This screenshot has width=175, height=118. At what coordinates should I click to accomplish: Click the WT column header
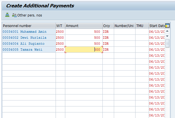point(60,26)
